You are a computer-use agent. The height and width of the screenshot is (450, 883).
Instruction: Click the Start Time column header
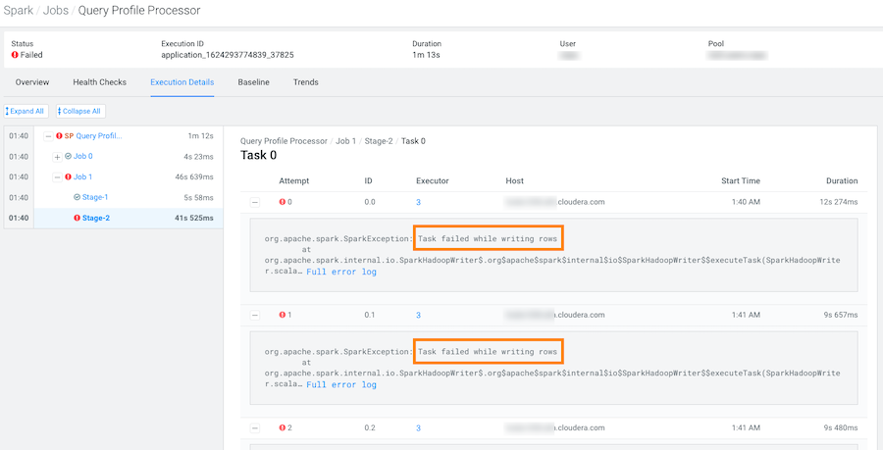pos(741,181)
